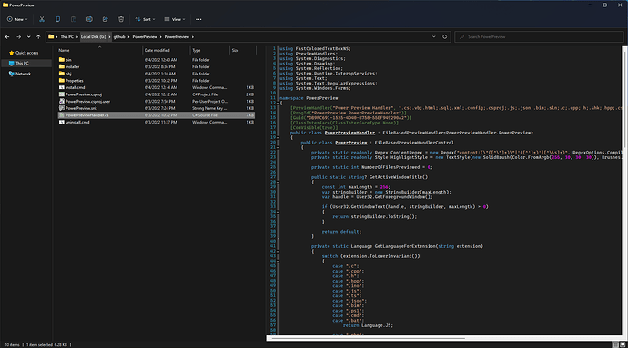
Task: Go back with the left arrow button
Action: pyautogui.click(x=7, y=37)
